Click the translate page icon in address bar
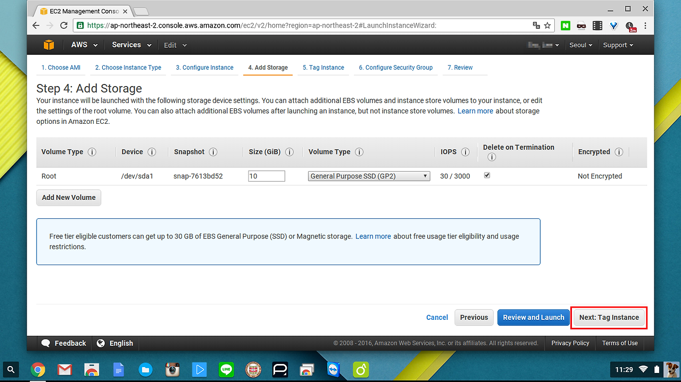681x382 pixels. tap(536, 26)
